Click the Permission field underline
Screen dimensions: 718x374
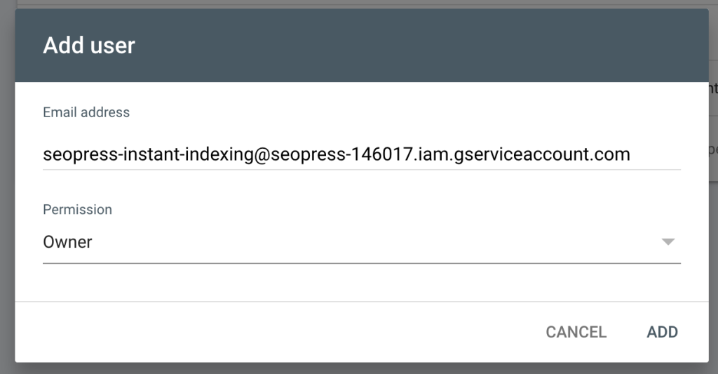click(362, 264)
